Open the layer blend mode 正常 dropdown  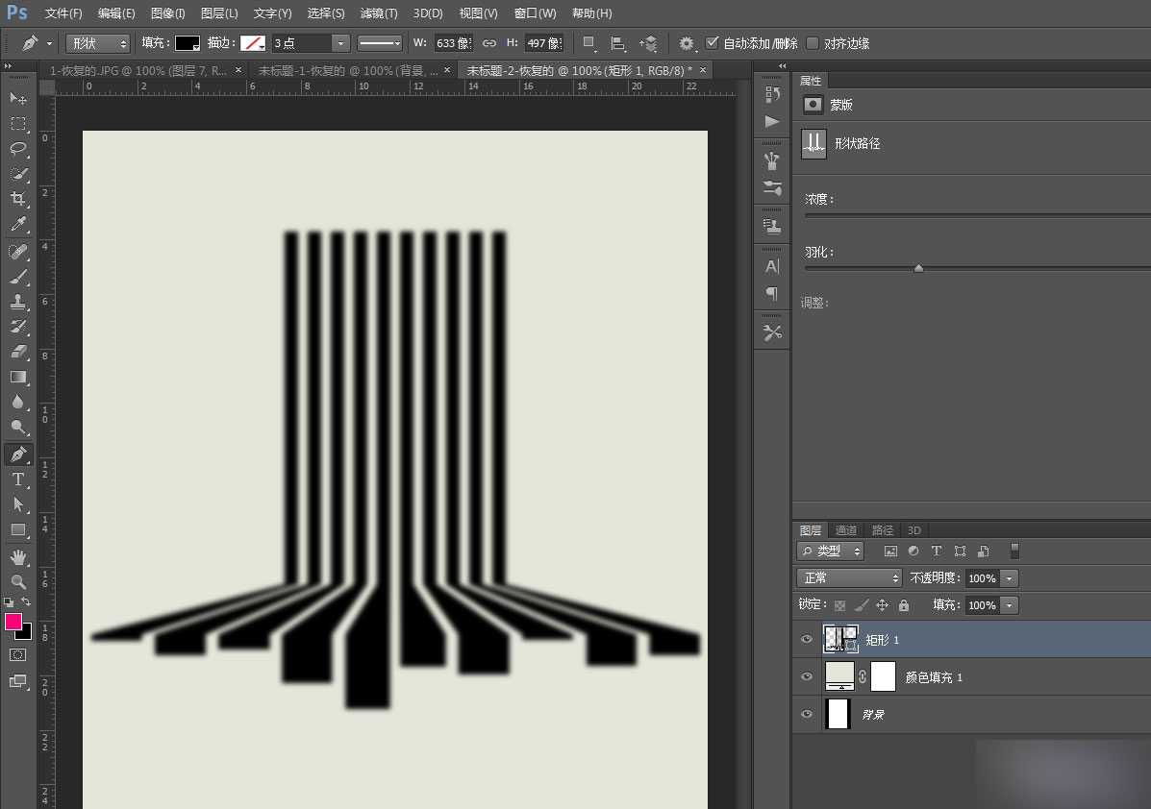click(849, 578)
